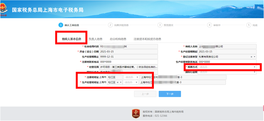Click 注册地地址 detailed address field
This screenshot has width=264, height=121.
coord(183,77)
